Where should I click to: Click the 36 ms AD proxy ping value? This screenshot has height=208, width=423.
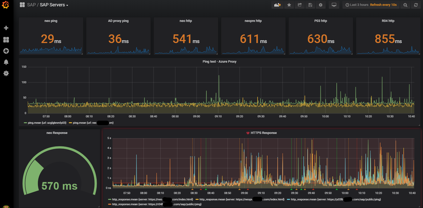tap(118, 39)
